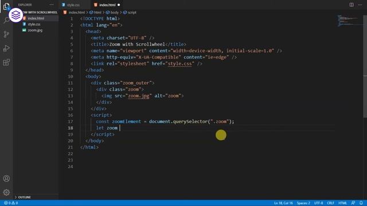Open notifications bell in status bar
This screenshot has height=206, width=367.
(361, 203)
